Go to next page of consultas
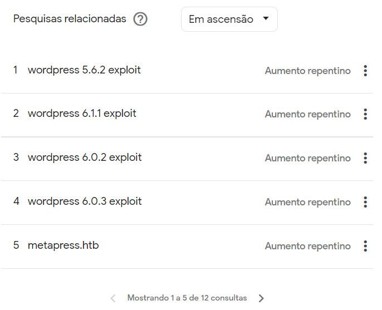Viewport: 382px width, 310px height. click(261, 298)
